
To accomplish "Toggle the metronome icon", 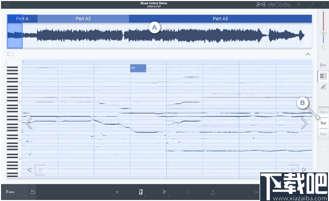I will [141, 192].
